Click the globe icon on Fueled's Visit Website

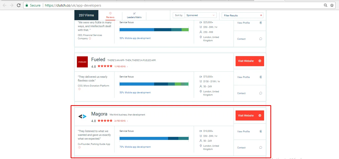260,61
